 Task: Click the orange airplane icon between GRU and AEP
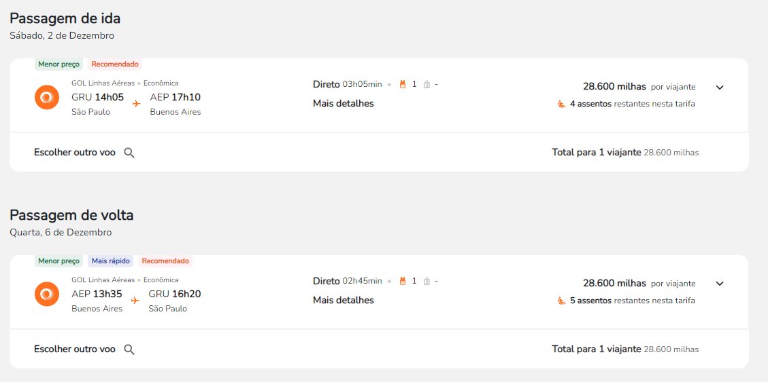coord(136,104)
